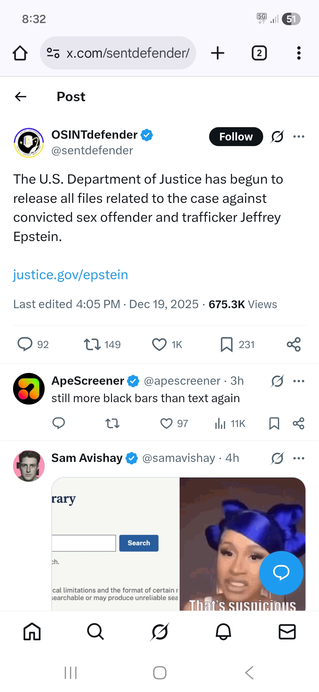Screen dimensions: 319x692
Task: Open Search from the bottom navigation
Action: 96,632
